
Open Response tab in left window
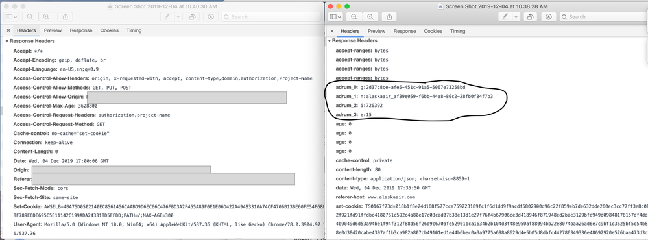coord(81,30)
